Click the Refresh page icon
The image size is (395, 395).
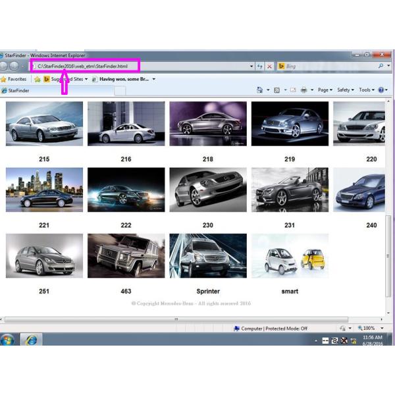click(260, 66)
